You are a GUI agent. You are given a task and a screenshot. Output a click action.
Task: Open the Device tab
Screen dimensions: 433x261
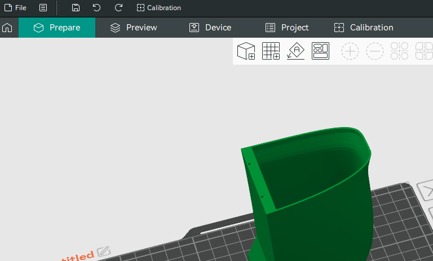[210, 28]
